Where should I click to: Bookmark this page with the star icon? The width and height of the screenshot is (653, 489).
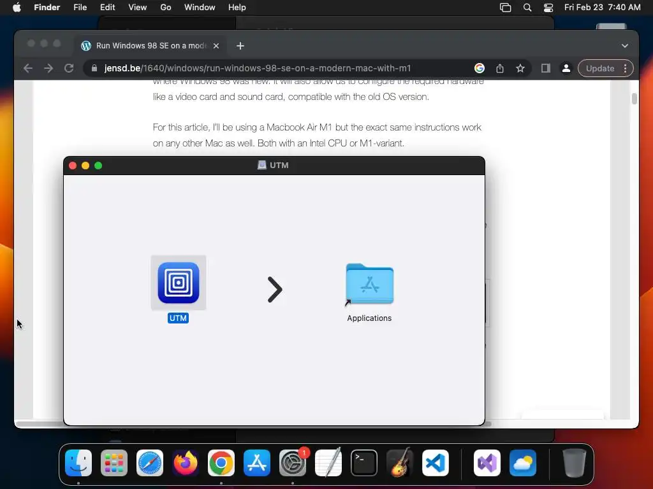(520, 68)
